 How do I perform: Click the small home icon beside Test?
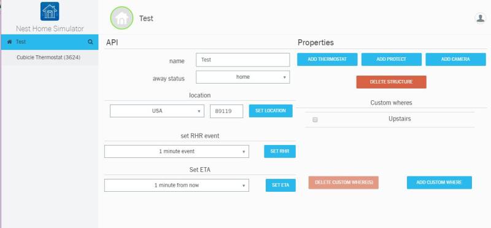[x=9, y=42]
